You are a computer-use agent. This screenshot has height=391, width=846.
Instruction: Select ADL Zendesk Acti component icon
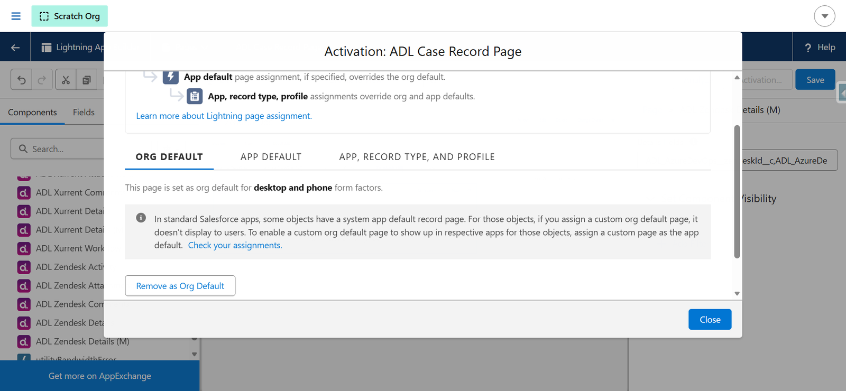[24, 267]
